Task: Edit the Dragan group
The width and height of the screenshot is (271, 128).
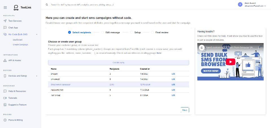Action: [173, 74]
